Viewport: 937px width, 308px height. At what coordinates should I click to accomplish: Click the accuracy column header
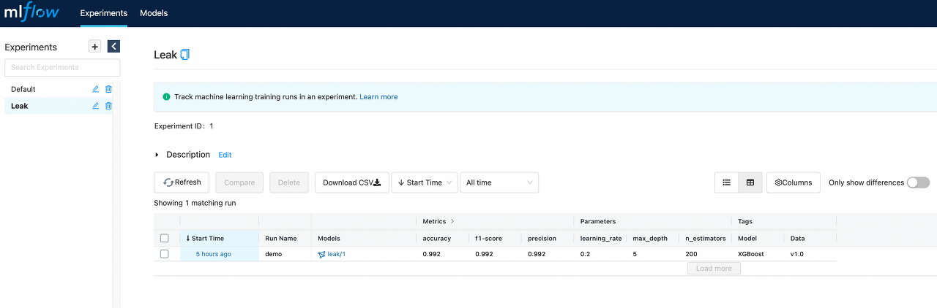437,238
